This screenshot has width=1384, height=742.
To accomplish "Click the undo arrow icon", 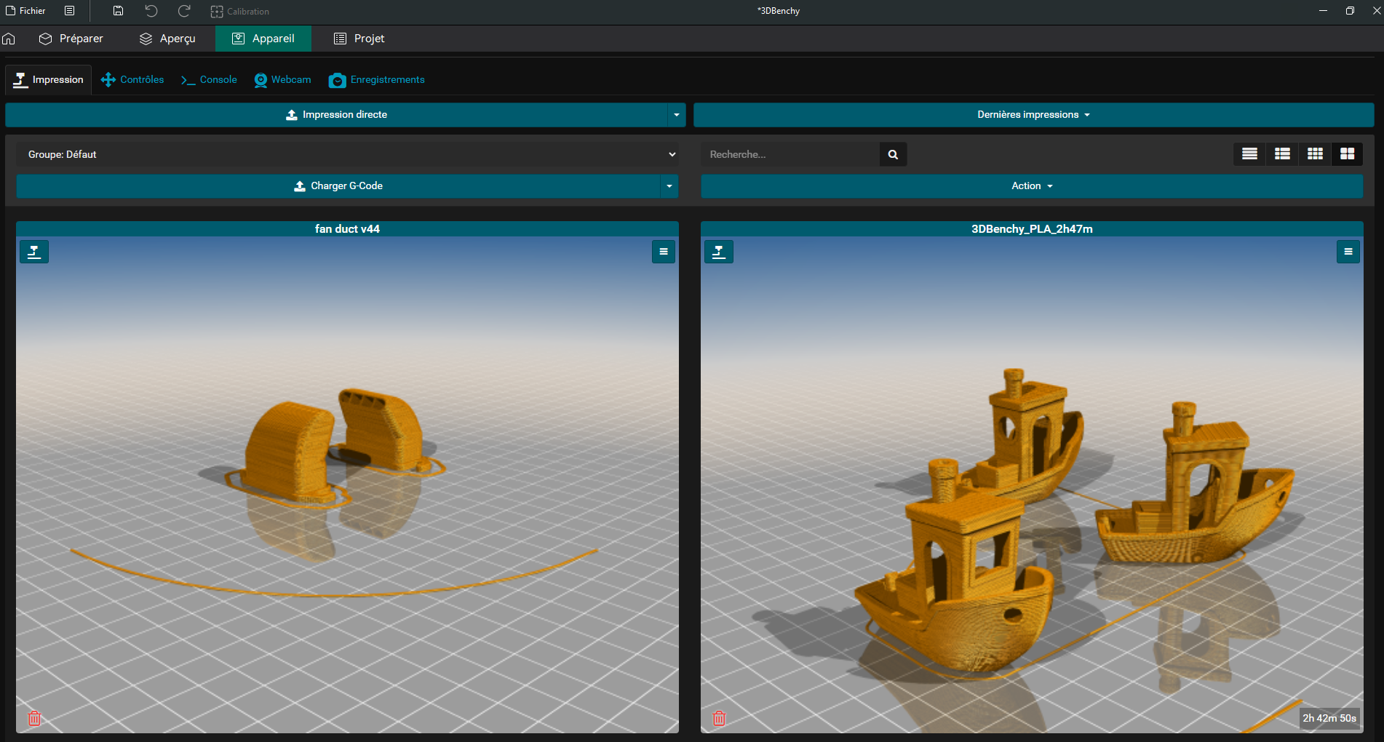I will 151,11.
